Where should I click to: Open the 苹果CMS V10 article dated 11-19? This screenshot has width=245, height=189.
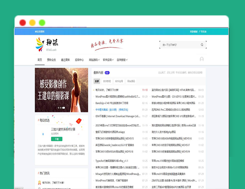(174, 116)
